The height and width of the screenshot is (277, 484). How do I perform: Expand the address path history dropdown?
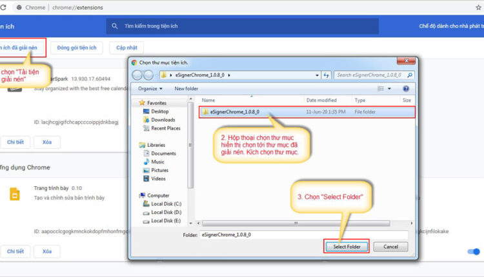(317, 75)
